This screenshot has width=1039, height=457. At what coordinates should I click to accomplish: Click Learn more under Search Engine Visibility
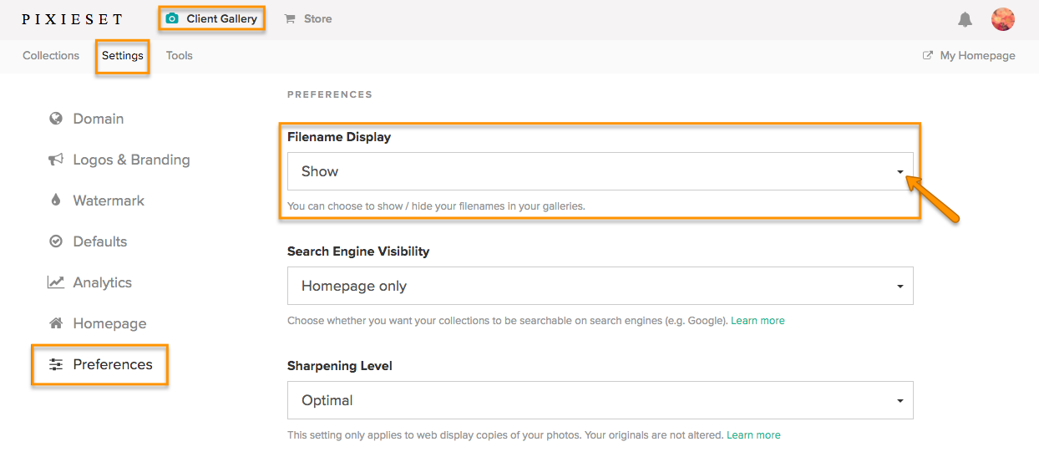(x=758, y=321)
